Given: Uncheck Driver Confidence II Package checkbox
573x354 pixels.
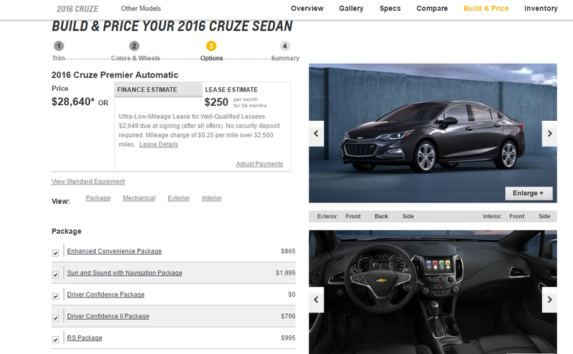Looking at the screenshot, I should pyautogui.click(x=56, y=318).
